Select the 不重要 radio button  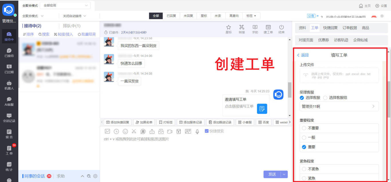pos(304,128)
